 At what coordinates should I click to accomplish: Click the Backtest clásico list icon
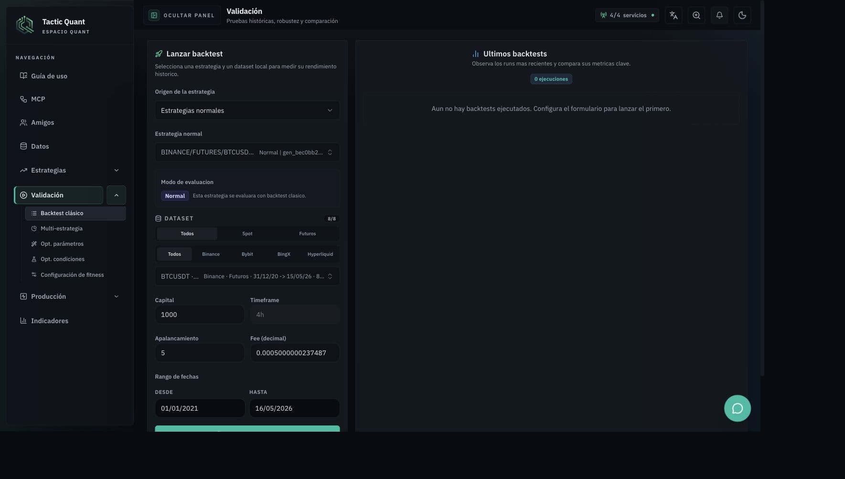pyautogui.click(x=34, y=213)
